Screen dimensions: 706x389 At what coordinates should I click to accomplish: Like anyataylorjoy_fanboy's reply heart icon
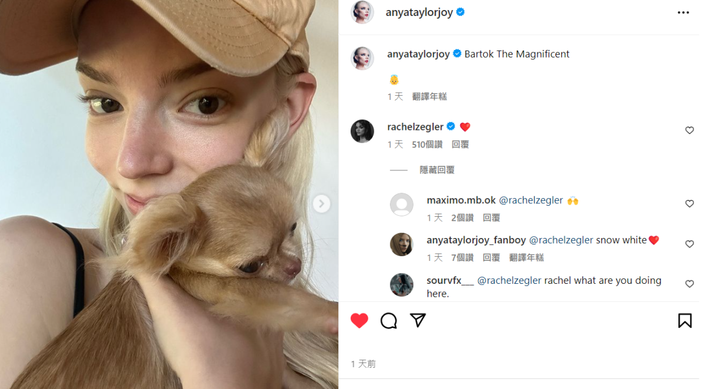[x=690, y=244]
